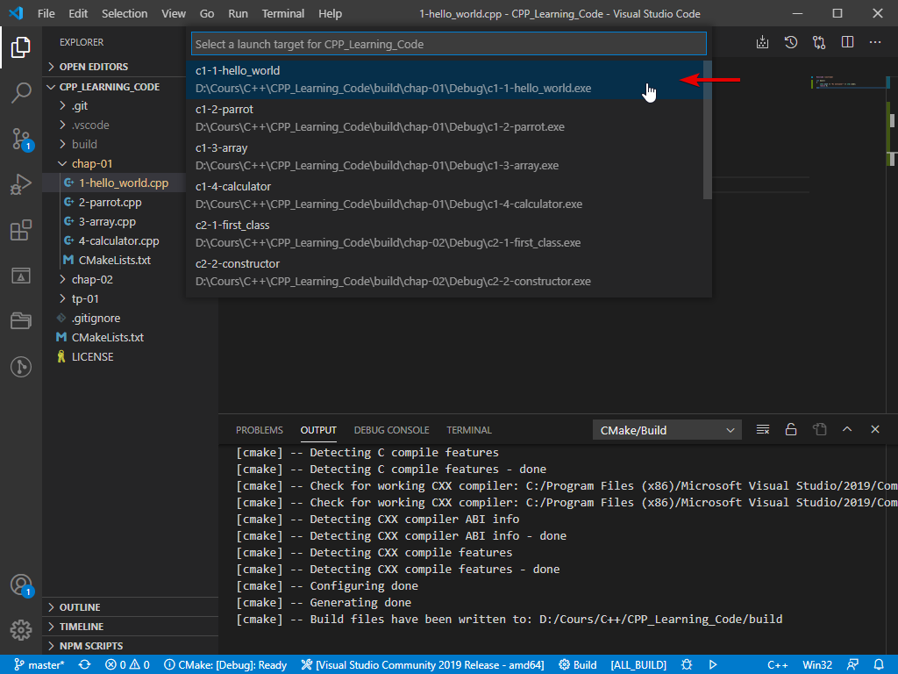Screen dimensions: 898x674
Task: Select c1-1-hello_world launch target
Action: [x=445, y=80]
